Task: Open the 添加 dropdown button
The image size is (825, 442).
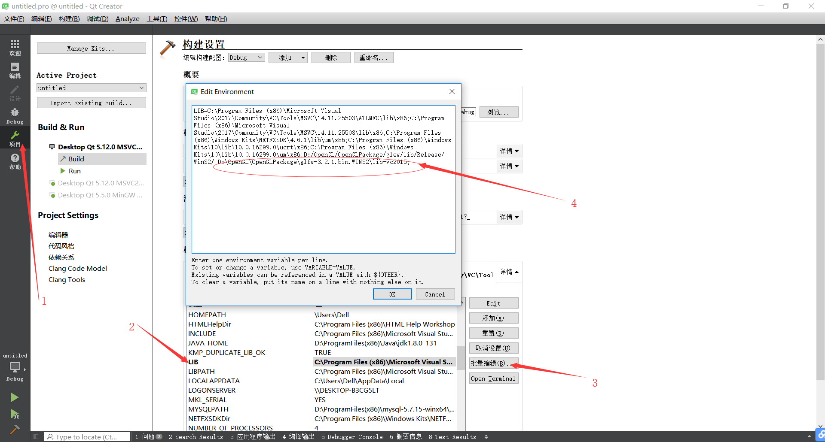Action: pyautogui.click(x=288, y=58)
